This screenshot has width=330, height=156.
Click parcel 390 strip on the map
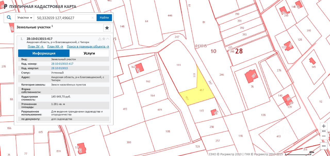pos(237,14)
